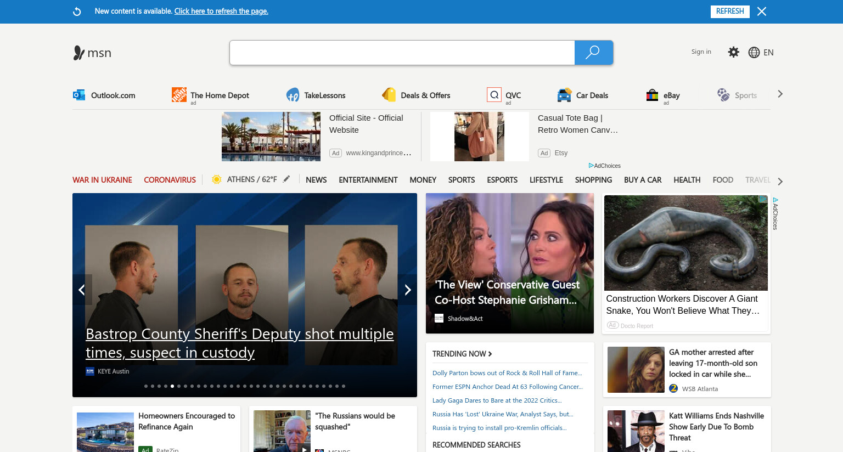Switch to the ENTERTAINMENT category
This screenshot has height=452, width=843.
coord(368,180)
